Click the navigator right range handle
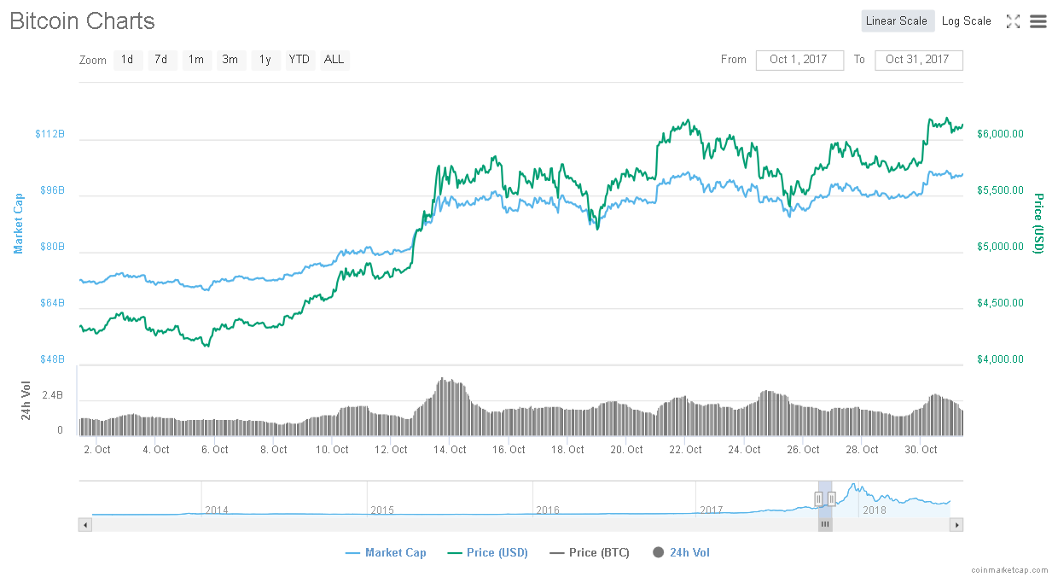The height and width of the screenshot is (577, 1058). [x=831, y=498]
